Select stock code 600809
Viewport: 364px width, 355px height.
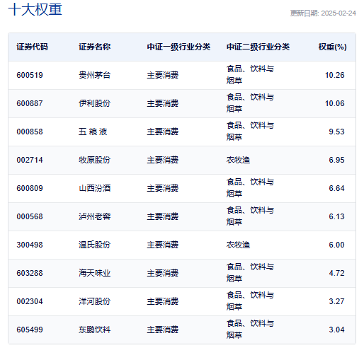click(x=30, y=188)
